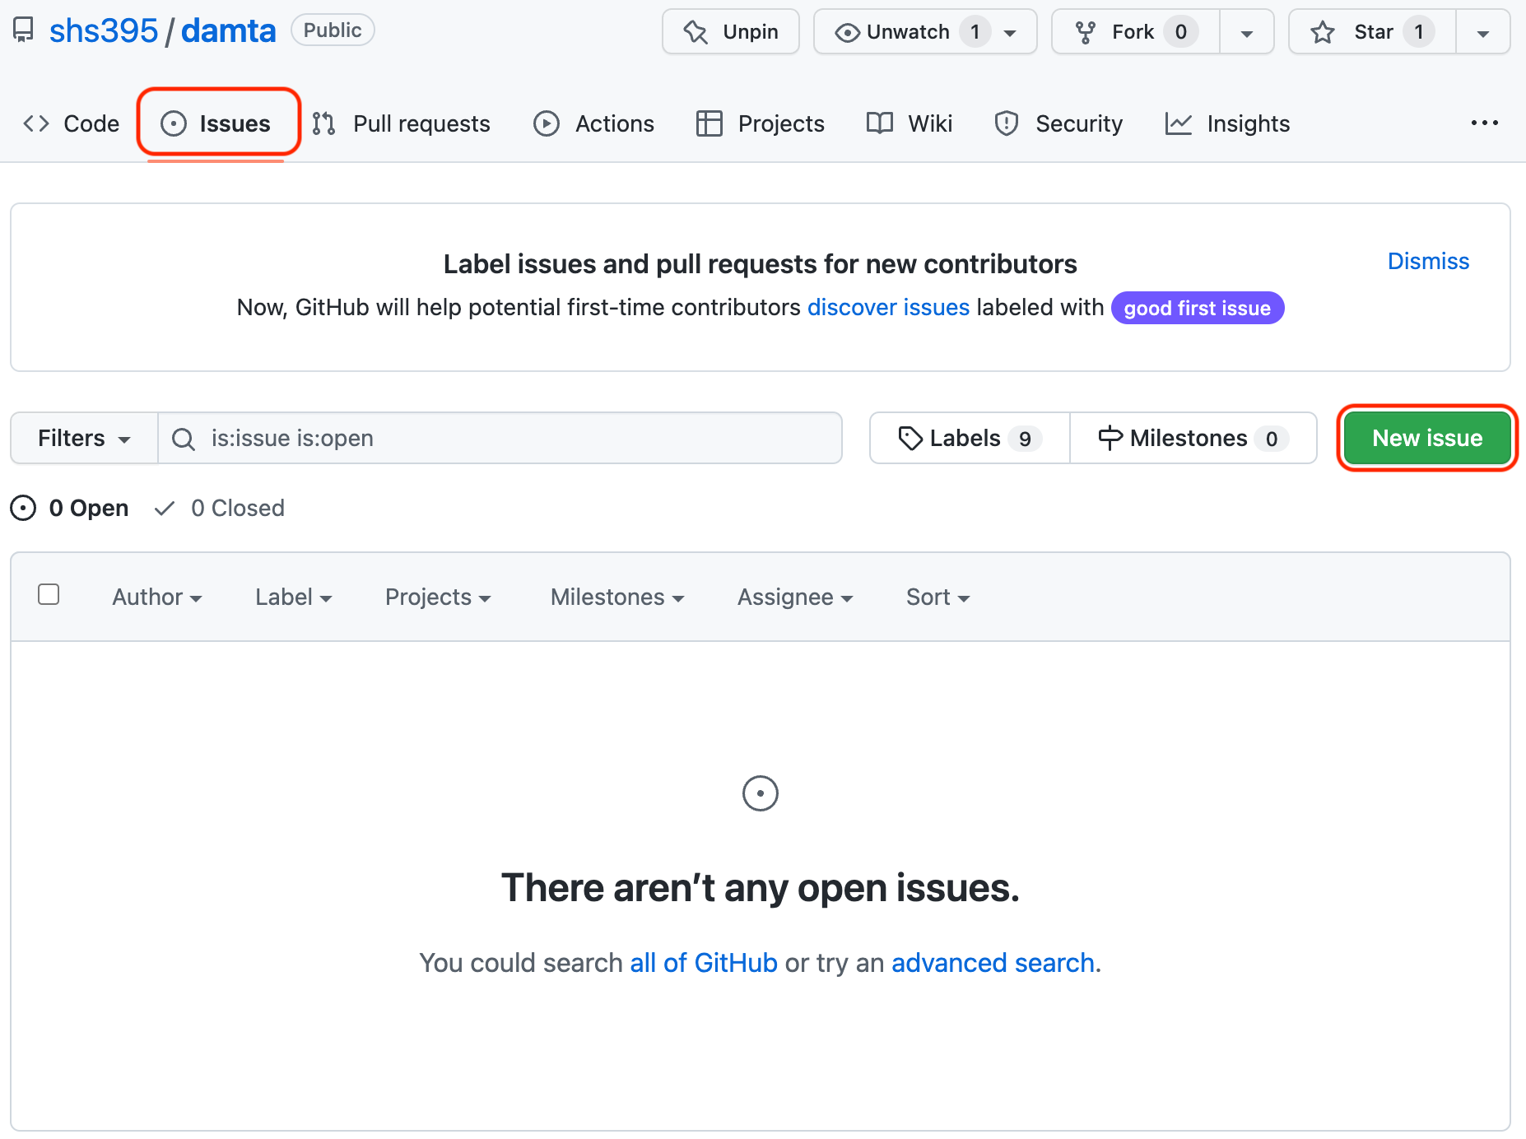
Task: Expand the Star lists dropdown arrow
Action: 1483,33
